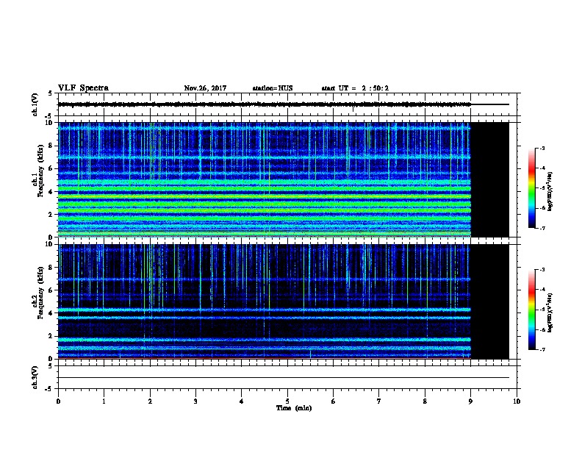Click the 'ch.3(V)' axis label

(x=35, y=377)
